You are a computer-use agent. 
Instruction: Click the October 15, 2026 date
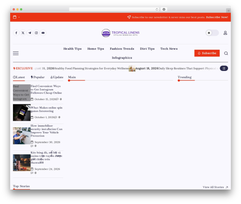point(45,99)
